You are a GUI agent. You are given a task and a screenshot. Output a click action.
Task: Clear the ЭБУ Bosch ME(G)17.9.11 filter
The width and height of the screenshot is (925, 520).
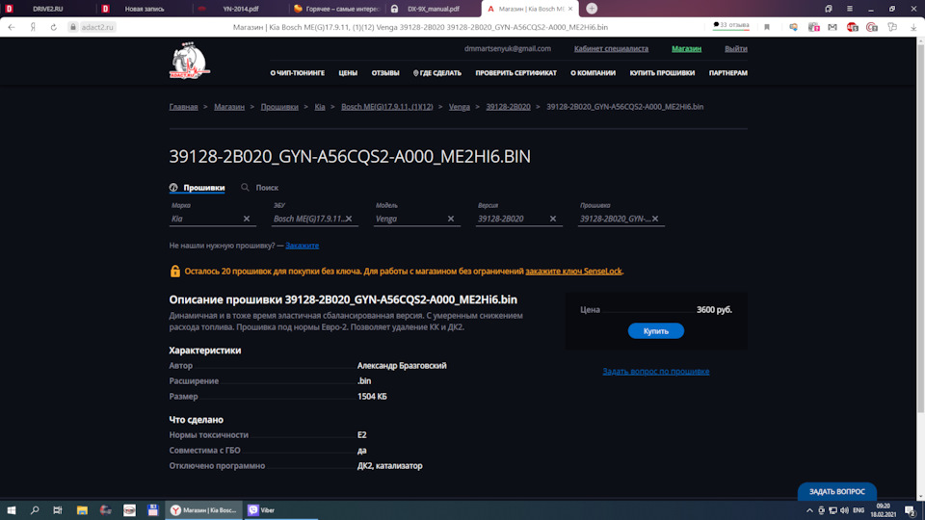point(349,219)
